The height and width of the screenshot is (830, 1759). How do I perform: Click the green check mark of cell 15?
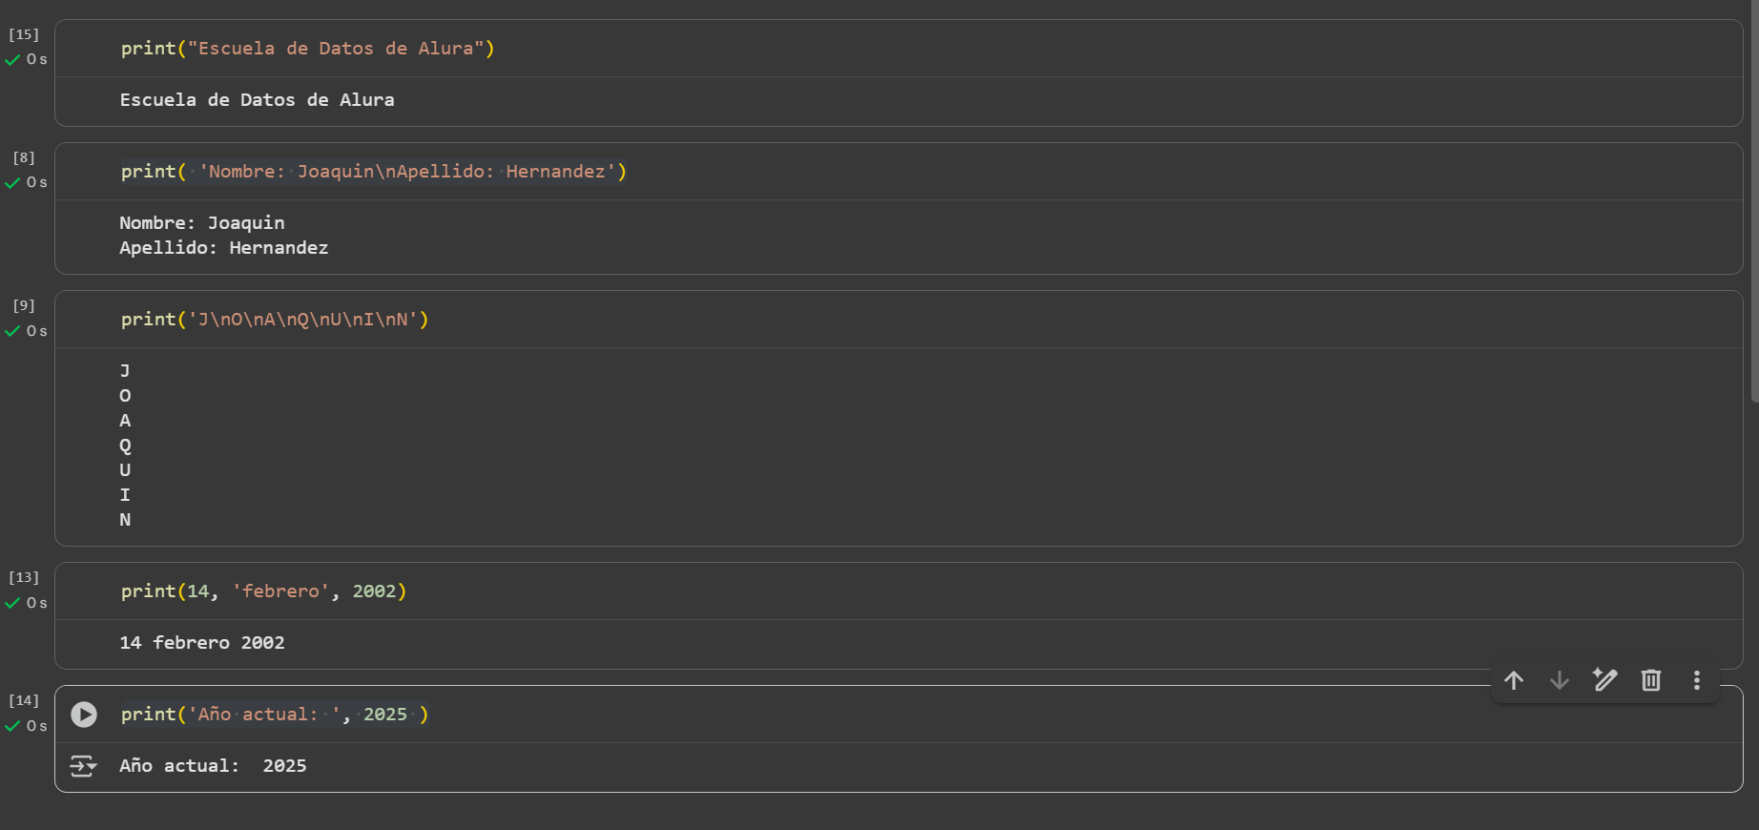tap(12, 60)
